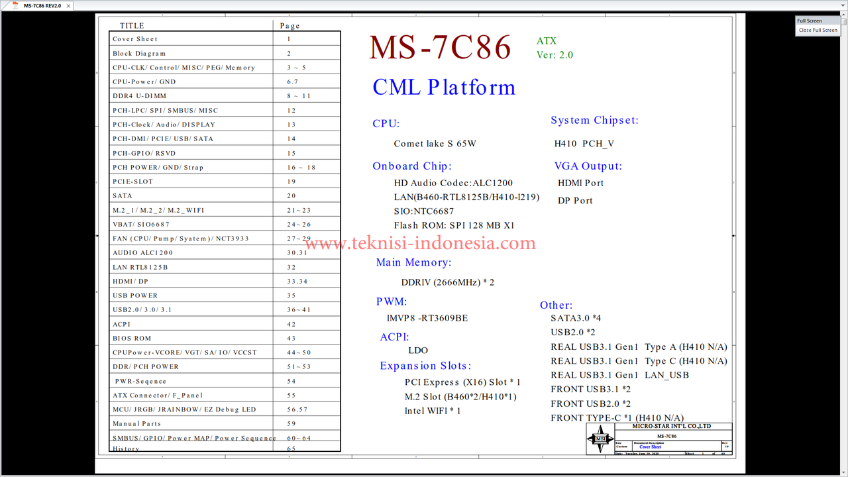Click the PCH-DMI/PCIE/USB/SATA row
This screenshot has width=848, height=477.
pyautogui.click(x=225, y=138)
